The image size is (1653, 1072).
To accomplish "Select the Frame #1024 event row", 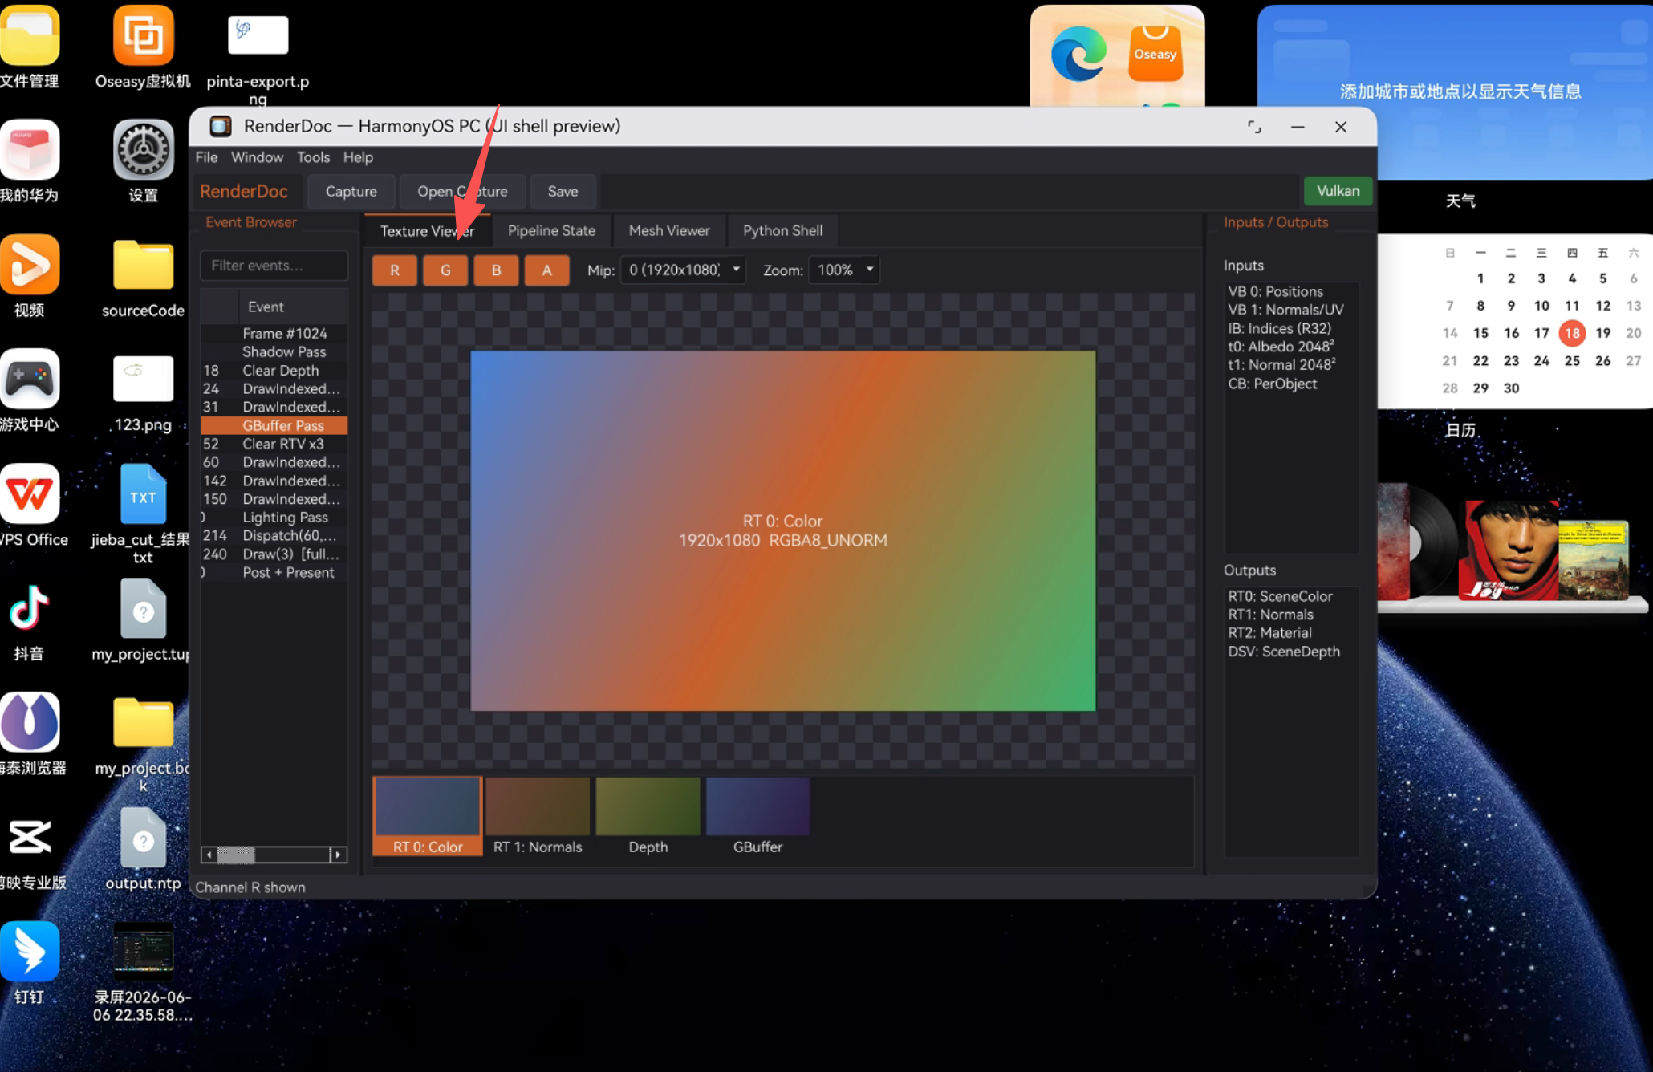I will [274, 333].
